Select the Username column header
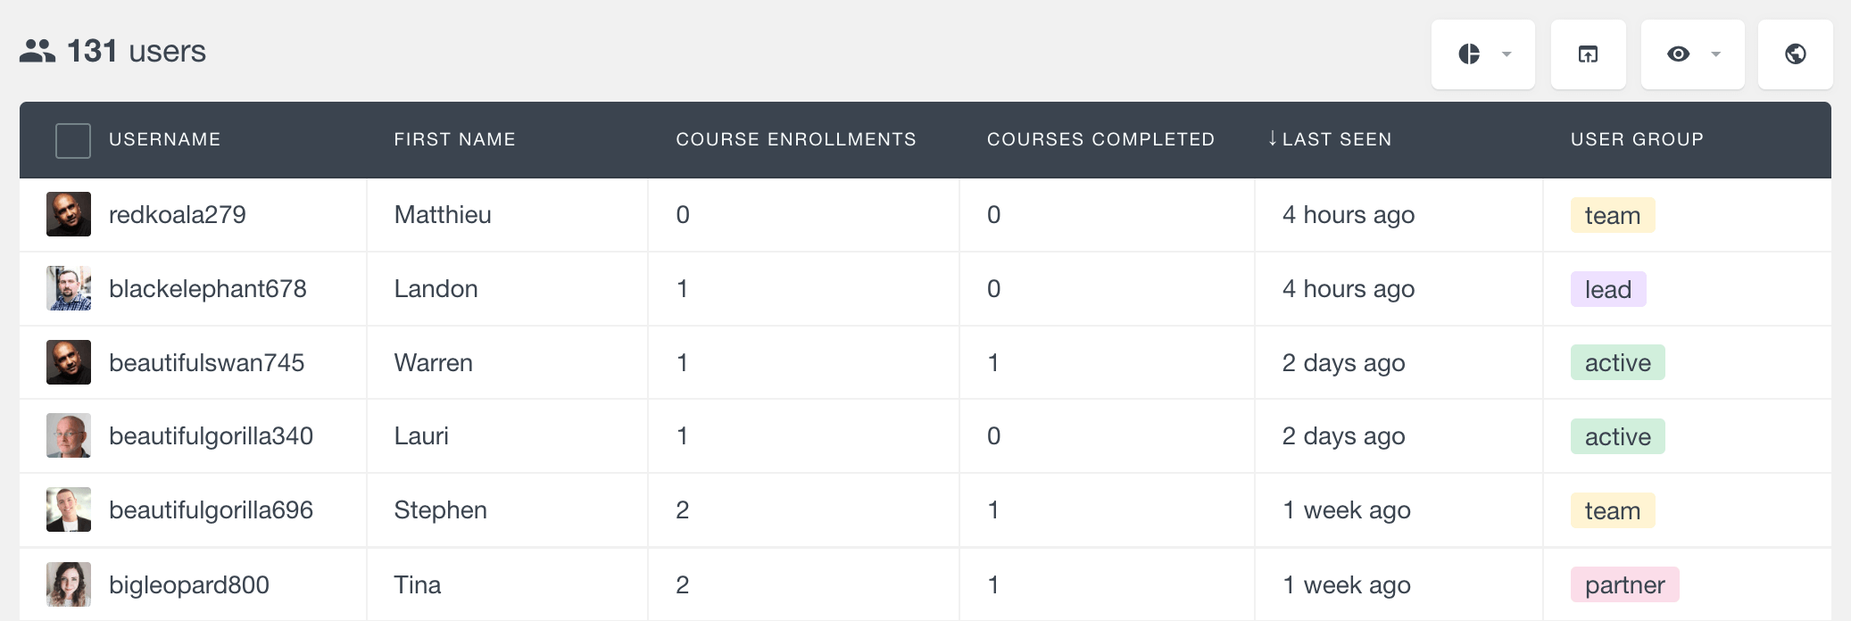 pos(165,139)
